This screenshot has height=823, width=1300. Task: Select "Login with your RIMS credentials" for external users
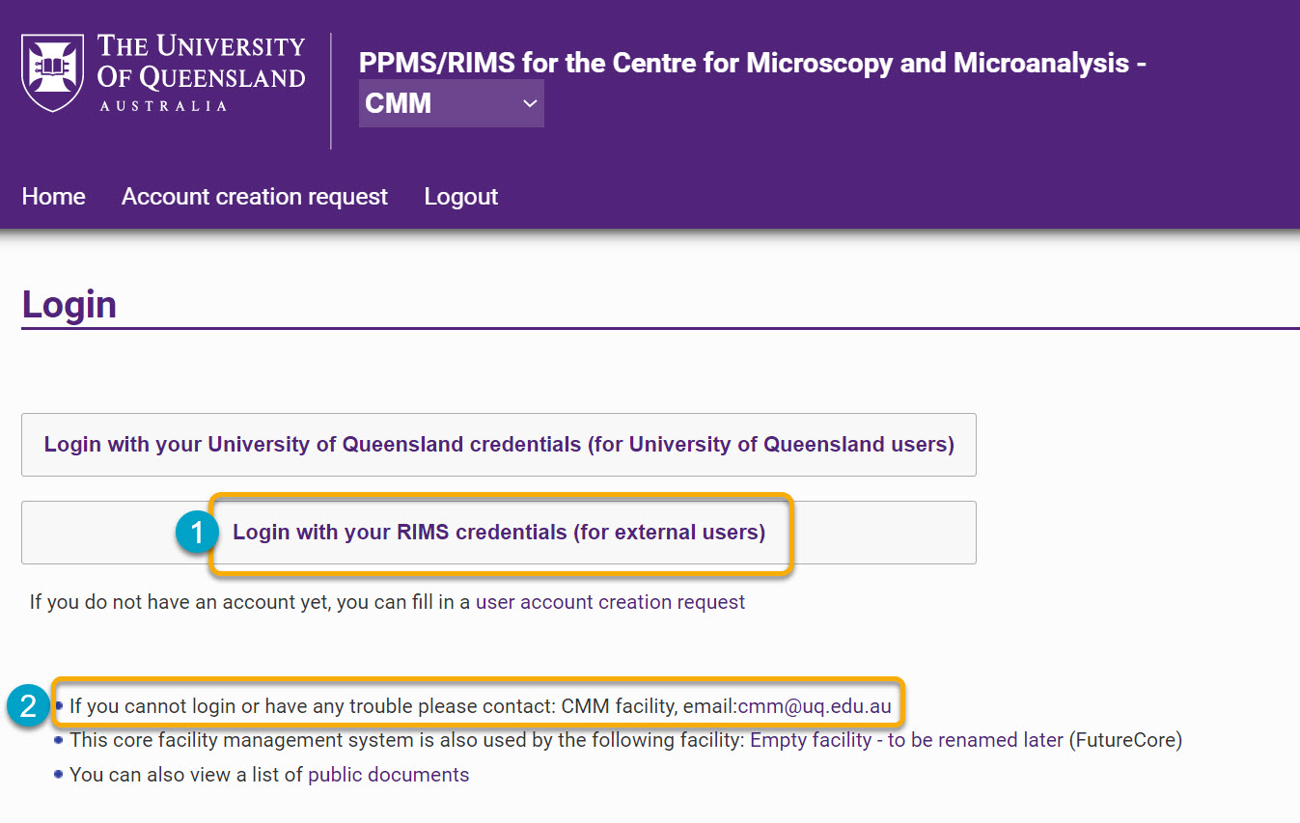pos(497,532)
